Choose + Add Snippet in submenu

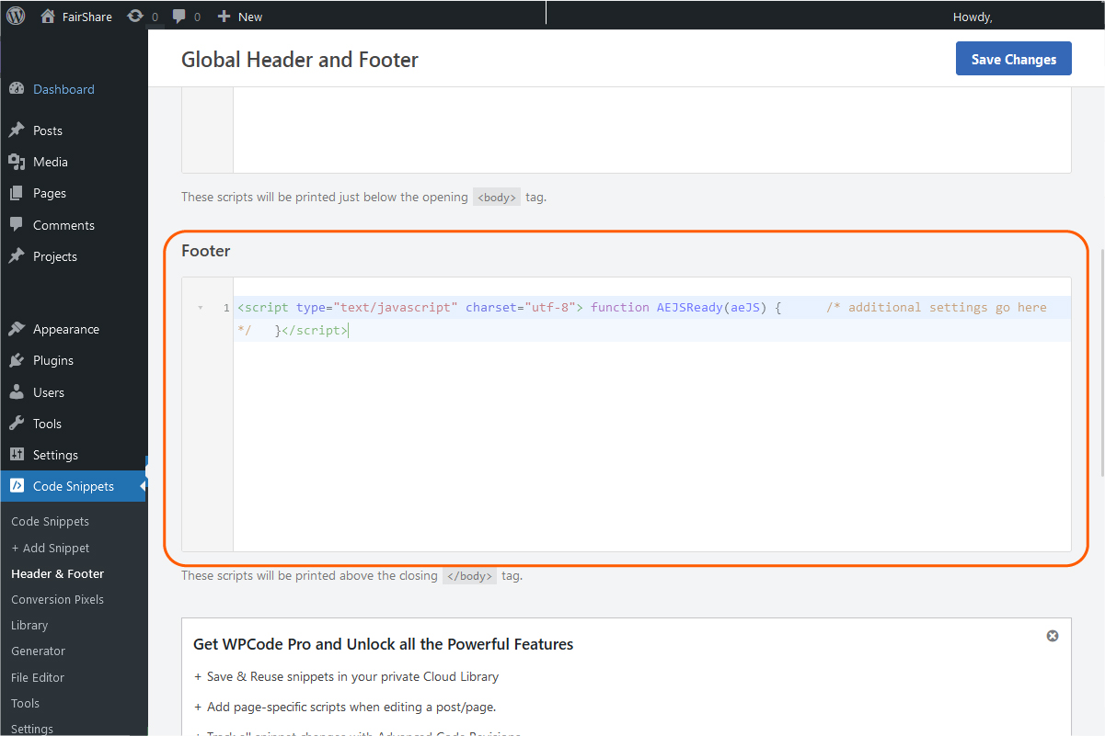tap(50, 548)
